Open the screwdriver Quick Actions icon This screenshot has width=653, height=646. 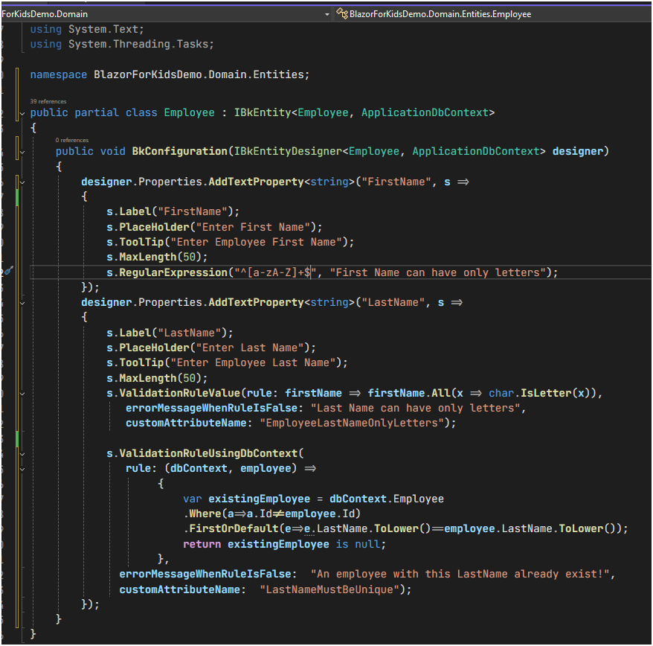8,272
